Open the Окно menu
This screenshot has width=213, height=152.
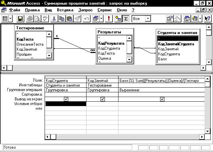coord(122,10)
